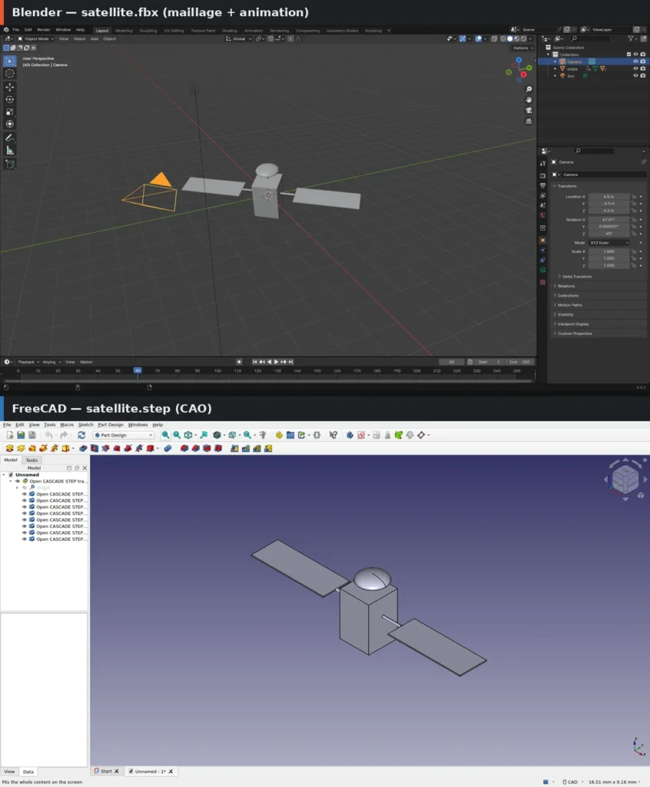Image resolution: width=650 pixels, height=787 pixels.
Task: Click the FreeCAD Pad feature icon
Action: pos(9,448)
